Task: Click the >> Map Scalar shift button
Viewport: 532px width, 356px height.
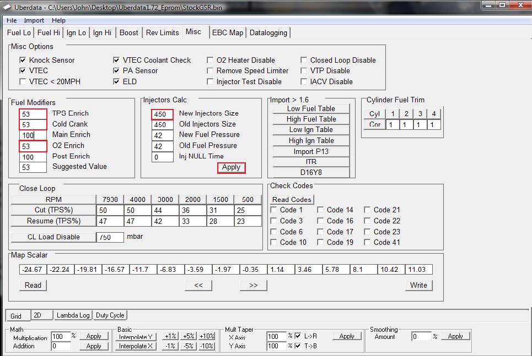Action: [254, 285]
